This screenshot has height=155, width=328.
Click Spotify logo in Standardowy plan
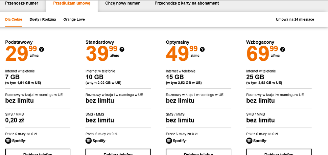tap(96, 141)
